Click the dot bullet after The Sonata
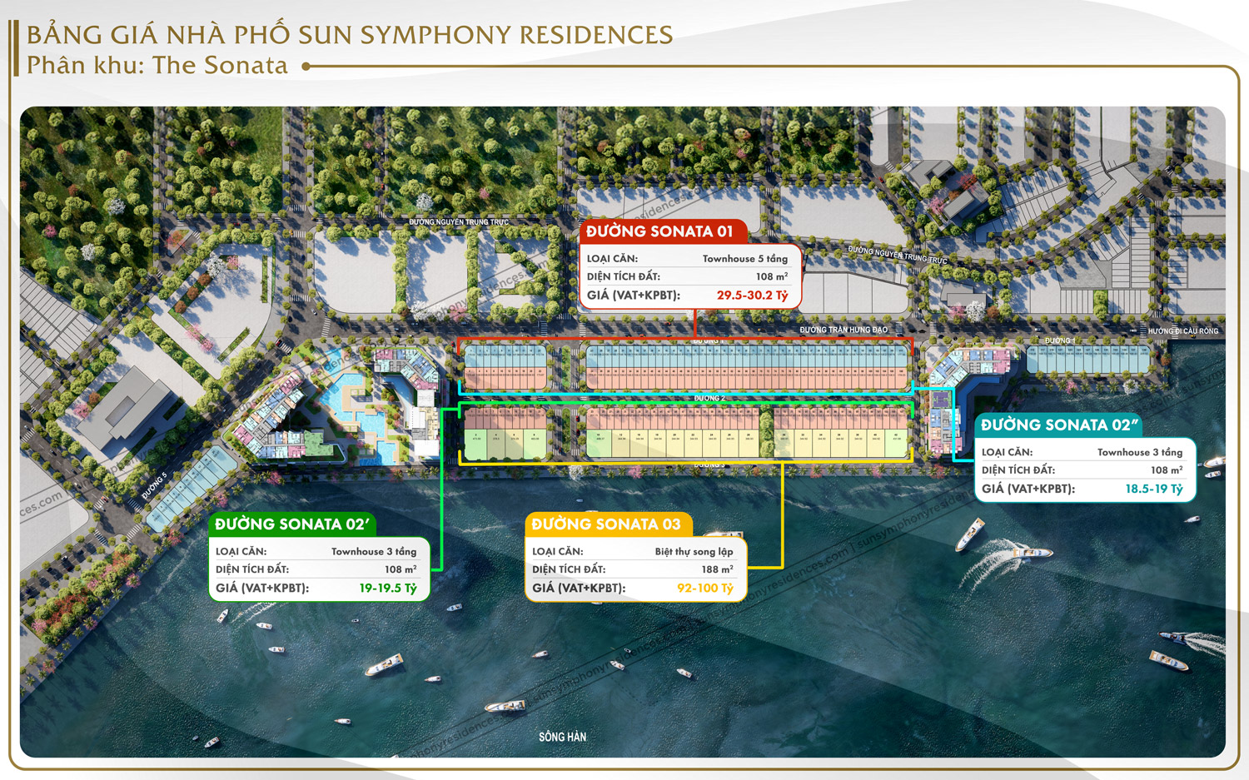The height and width of the screenshot is (780, 1249). click(306, 67)
